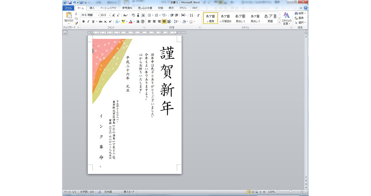Switch to the 挿入 ribbon tab

92,8
